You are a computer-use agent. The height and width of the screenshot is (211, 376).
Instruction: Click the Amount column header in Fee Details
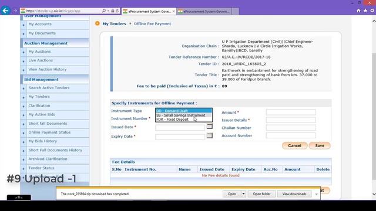[293, 169]
